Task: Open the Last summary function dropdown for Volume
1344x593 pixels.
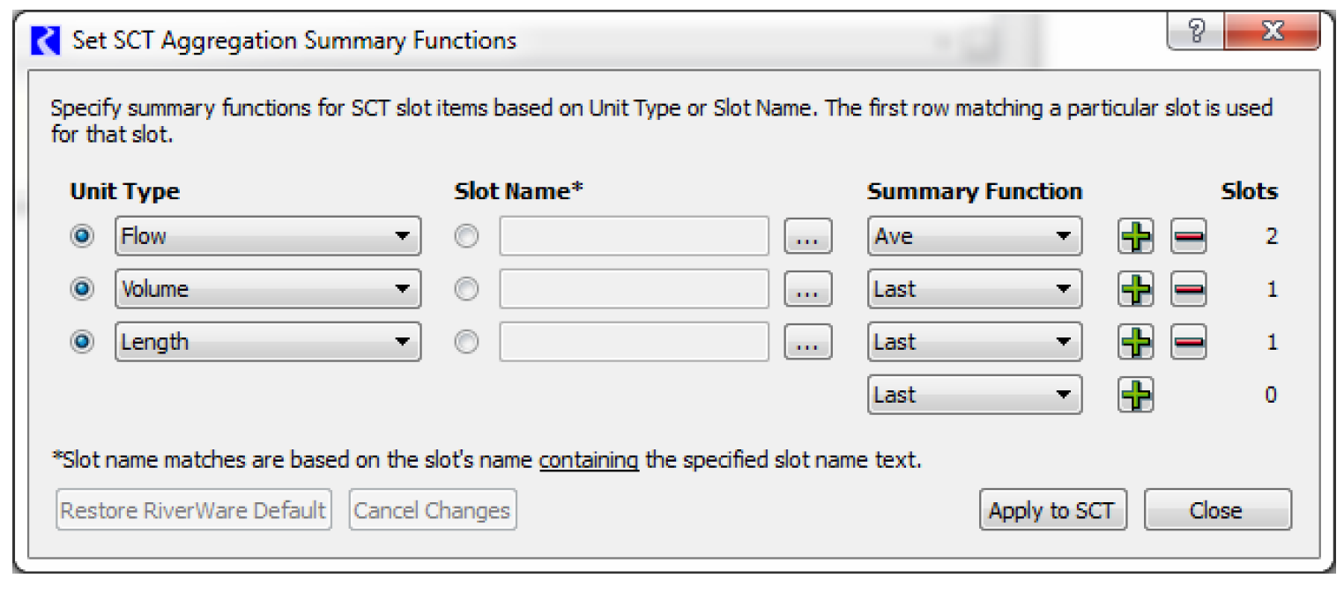Action: 975,289
